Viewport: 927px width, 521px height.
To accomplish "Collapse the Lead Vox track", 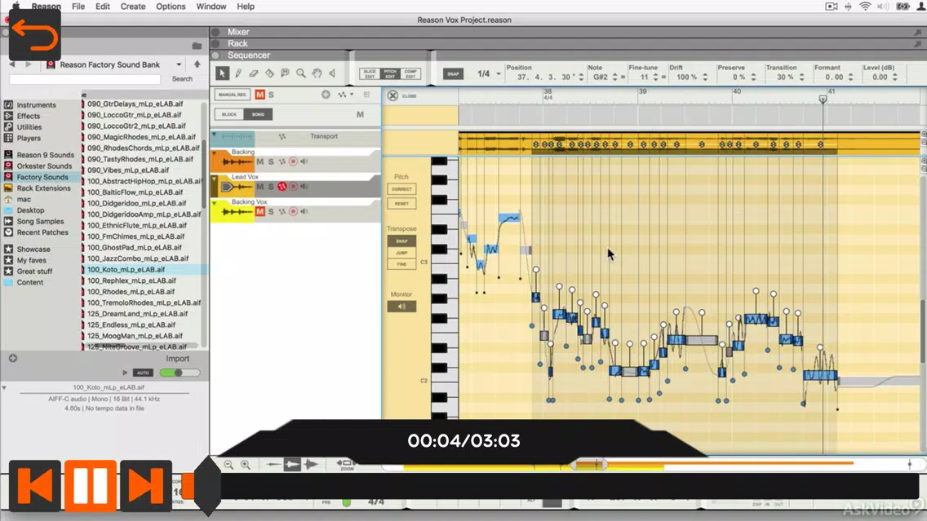I will click(x=215, y=178).
